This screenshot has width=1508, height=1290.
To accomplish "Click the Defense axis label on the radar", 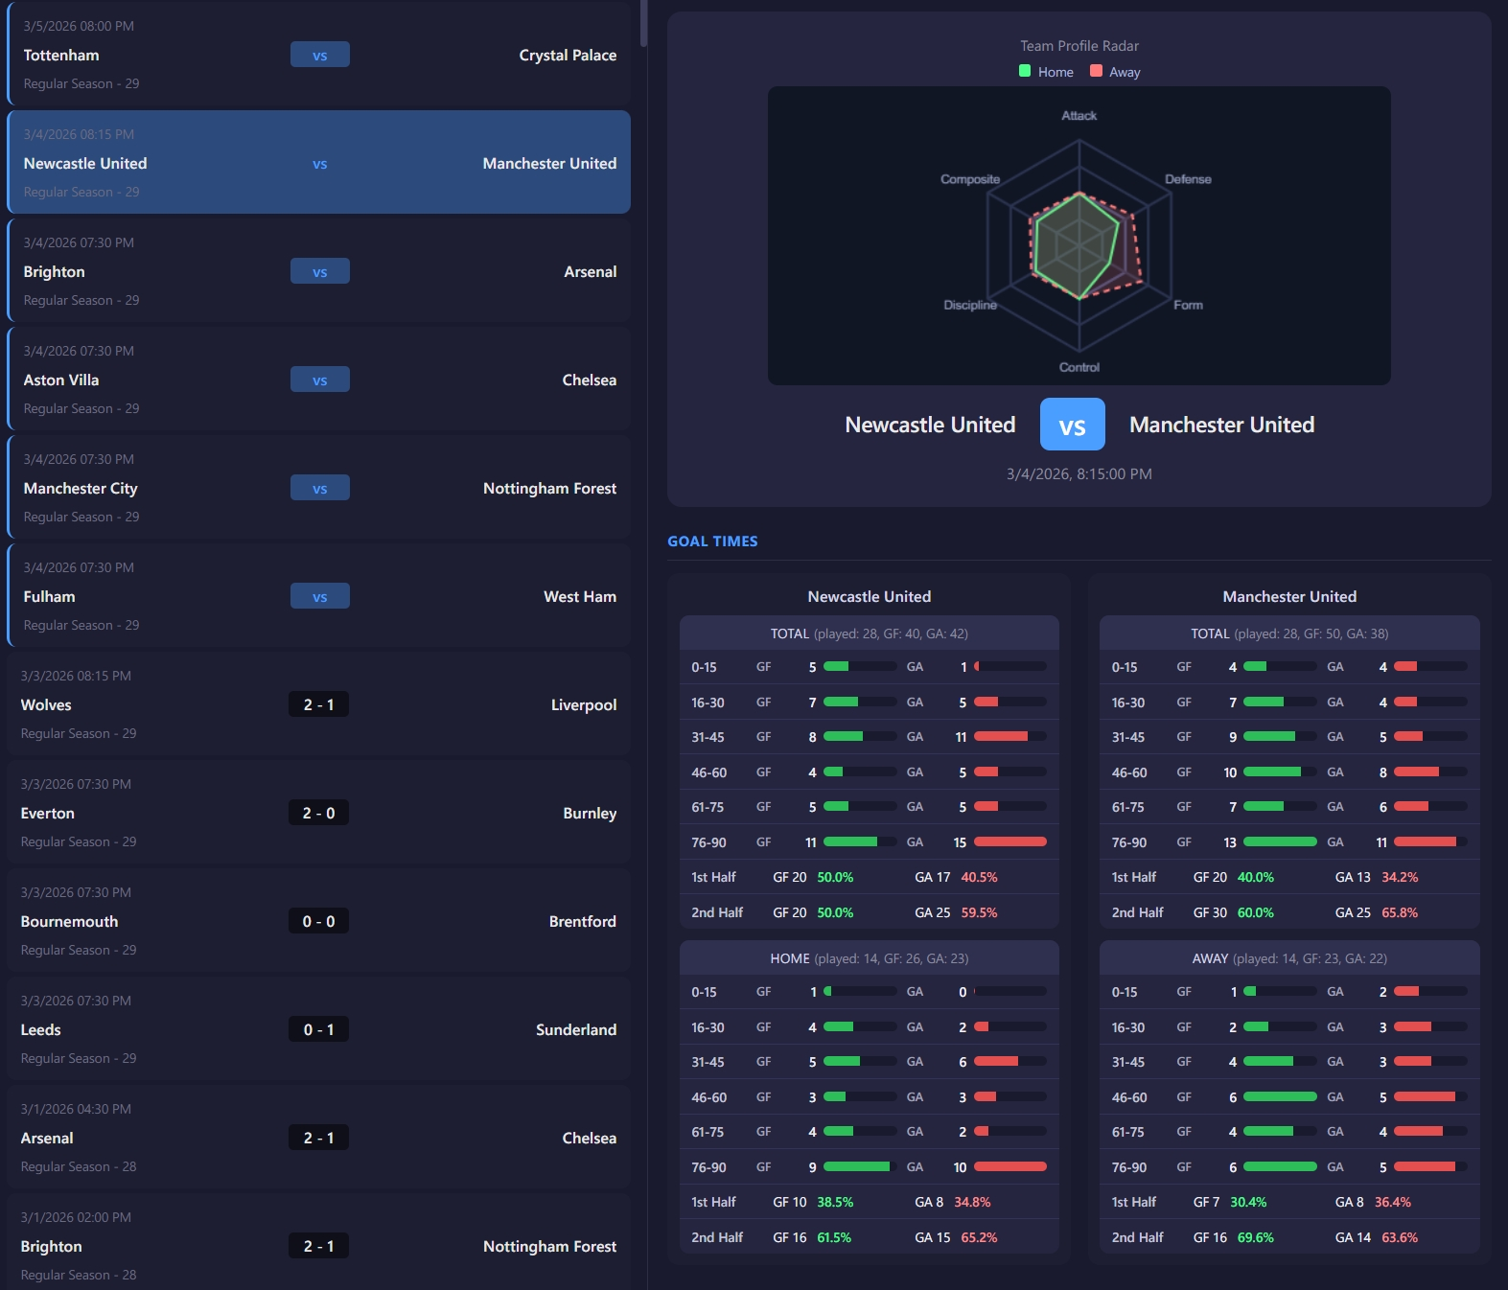I will (x=1188, y=179).
